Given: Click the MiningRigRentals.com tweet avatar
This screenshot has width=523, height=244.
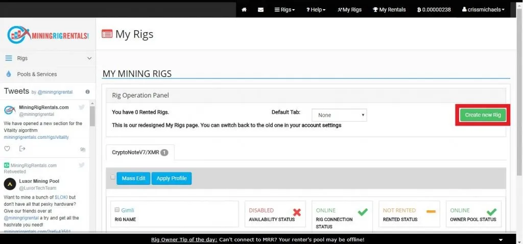Looking at the screenshot, I should tap(10, 110).
